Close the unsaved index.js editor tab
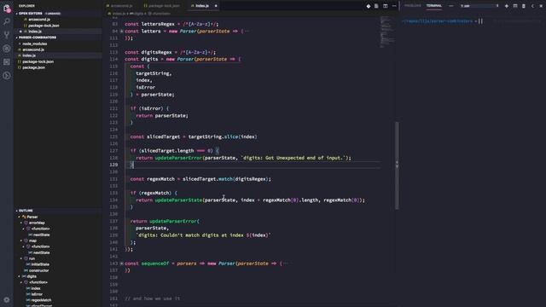Screen dimensions: 546x307 pyautogui.click(x=216, y=6)
